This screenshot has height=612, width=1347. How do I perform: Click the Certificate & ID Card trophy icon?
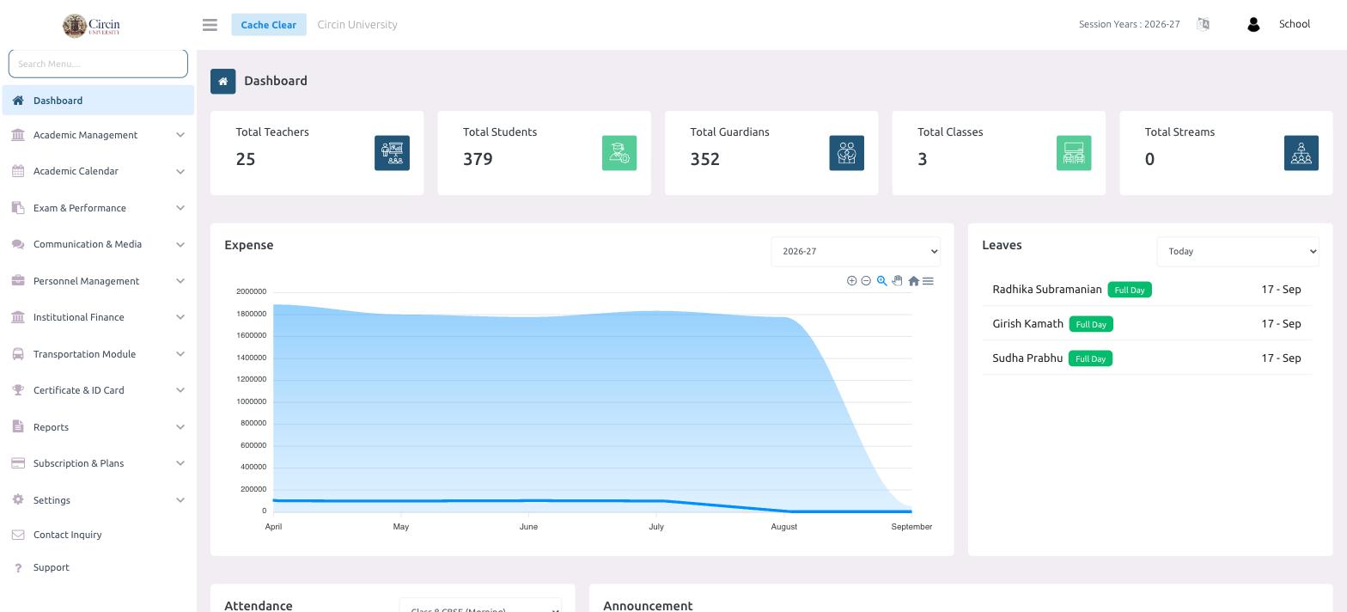tap(18, 390)
